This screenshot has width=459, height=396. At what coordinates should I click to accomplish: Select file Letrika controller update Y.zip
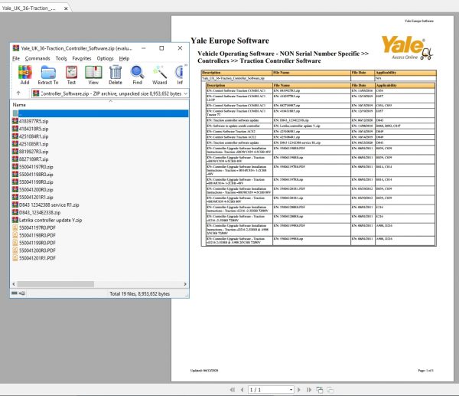47,220
